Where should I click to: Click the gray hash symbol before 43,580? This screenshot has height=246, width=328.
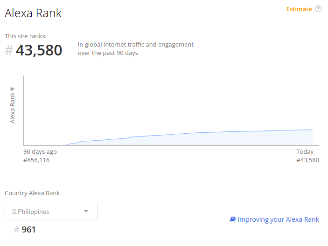[x=9, y=50]
